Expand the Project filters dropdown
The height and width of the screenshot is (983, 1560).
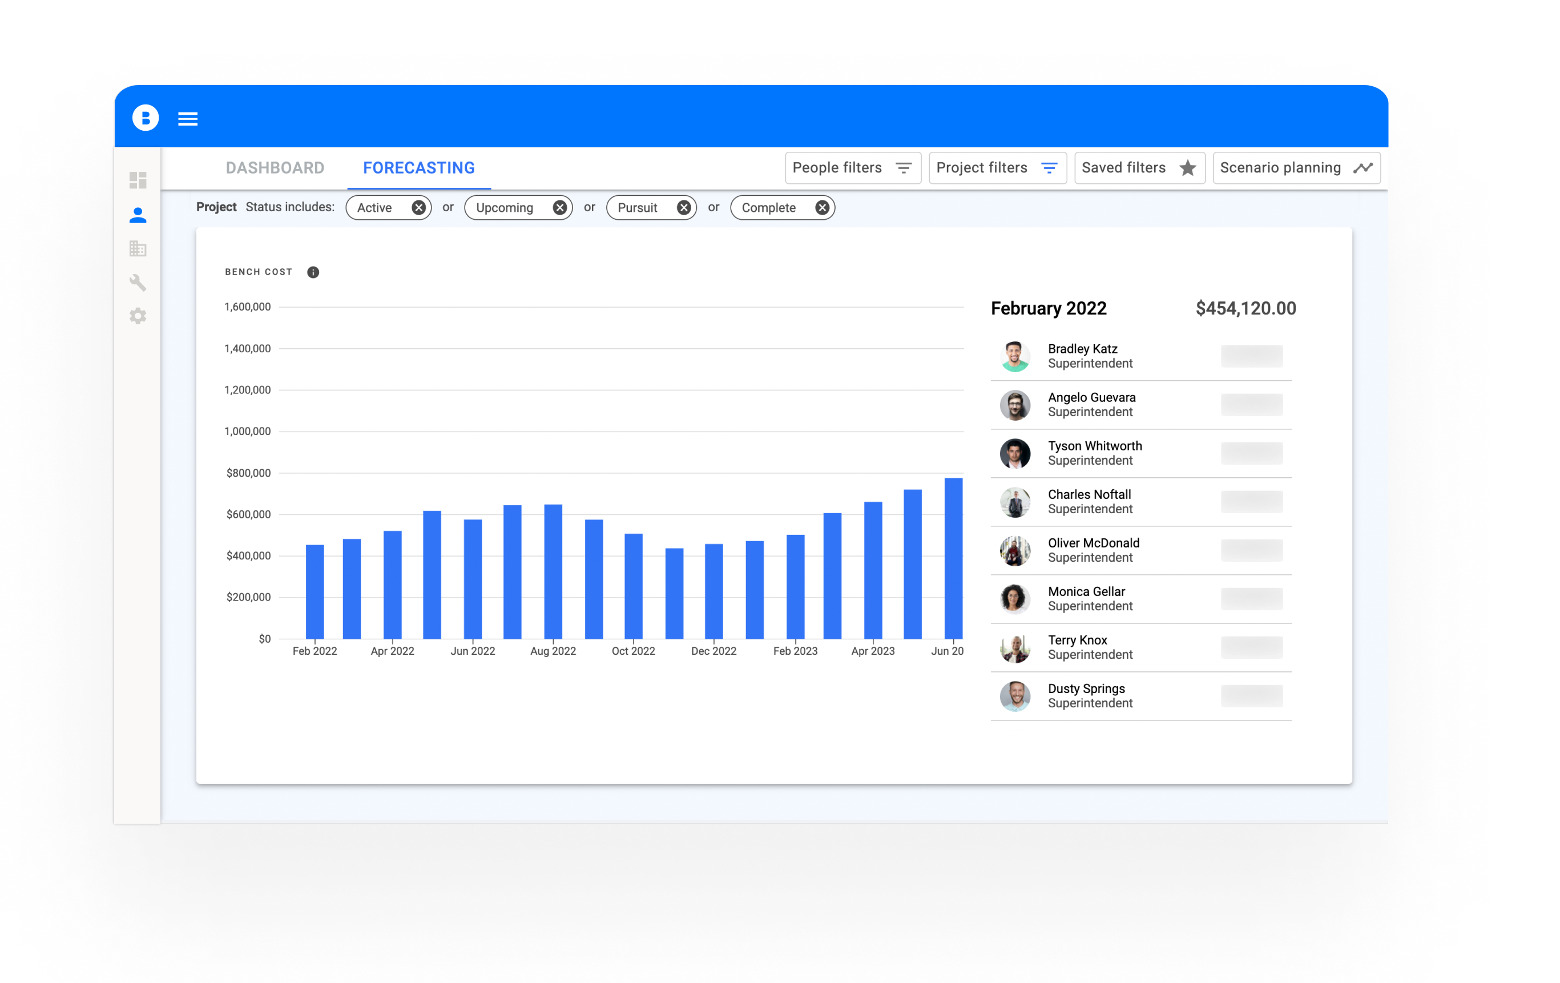tap(997, 168)
